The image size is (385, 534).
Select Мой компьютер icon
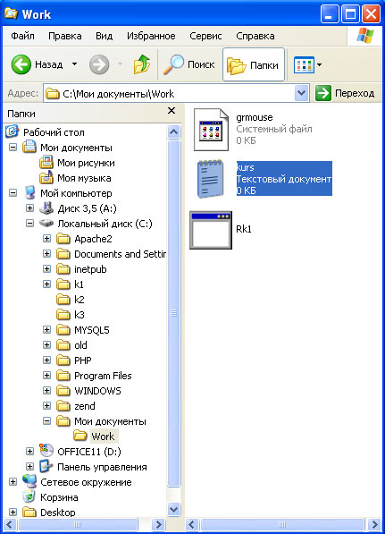pyautogui.click(x=29, y=192)
